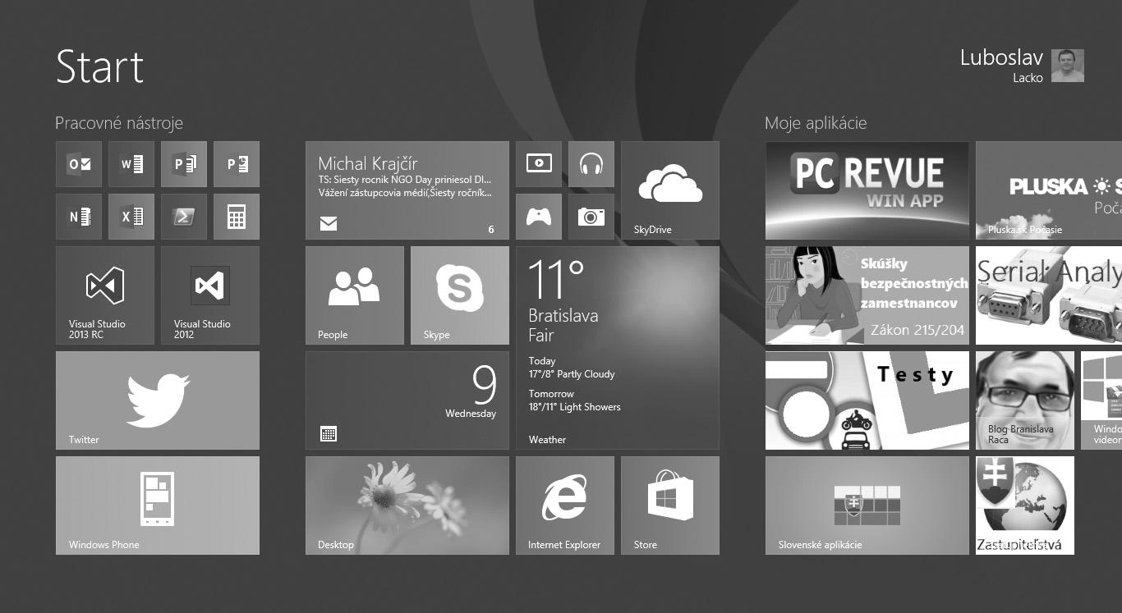Screen dimensions: 1122x613
Task: Open the Music headphones tile
Action: (591, 164)
